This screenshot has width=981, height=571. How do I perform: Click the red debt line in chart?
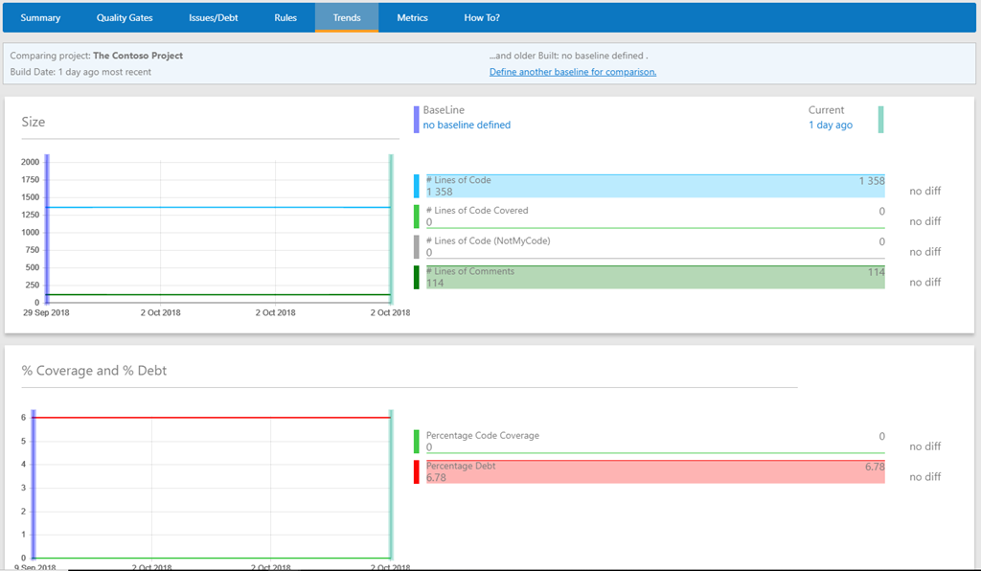(x=211, y=418)
